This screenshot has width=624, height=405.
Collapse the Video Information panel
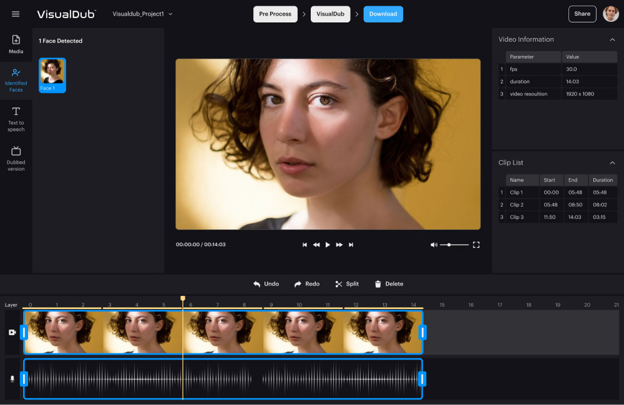612,39
